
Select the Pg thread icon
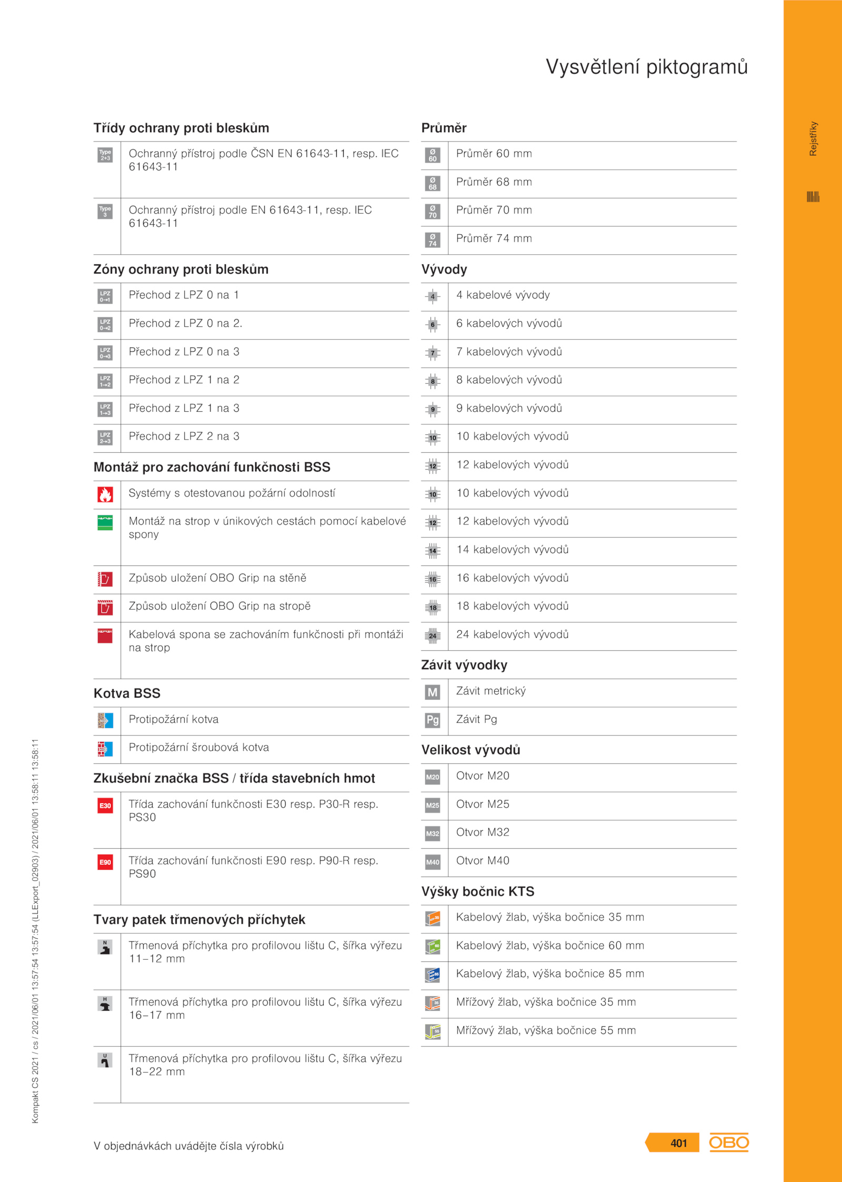tap(433, 720)
